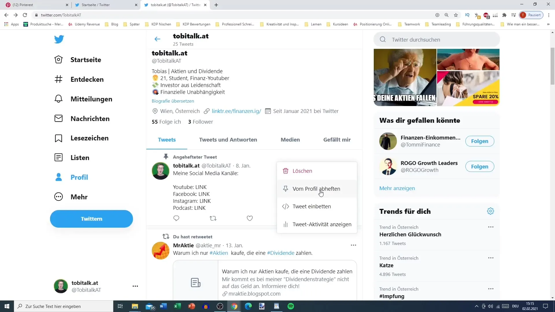Click retweet icon on pinned tweet

pyautogui.click(x=213, y=218)
